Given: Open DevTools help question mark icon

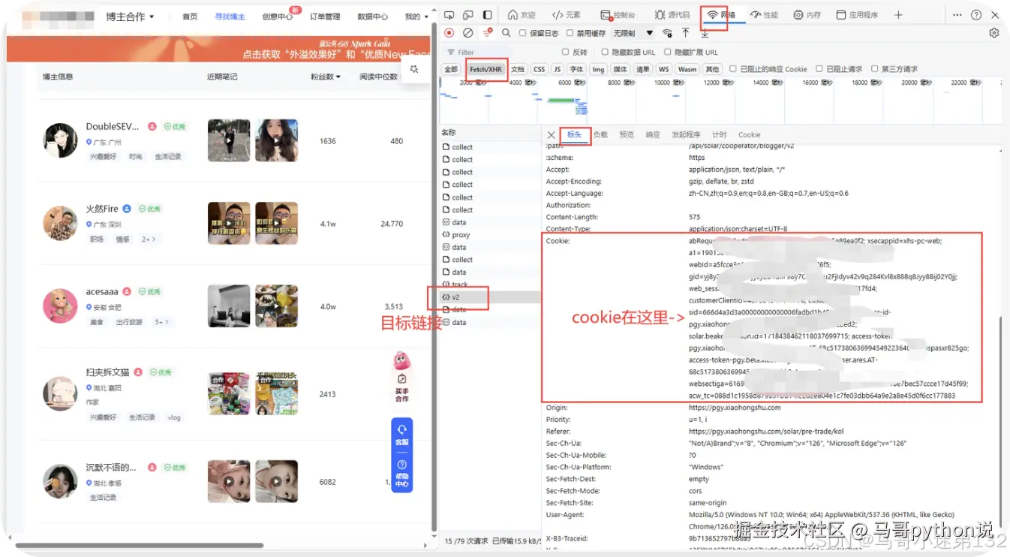Looking at the screenshot, I should click(x=976, y=15).
